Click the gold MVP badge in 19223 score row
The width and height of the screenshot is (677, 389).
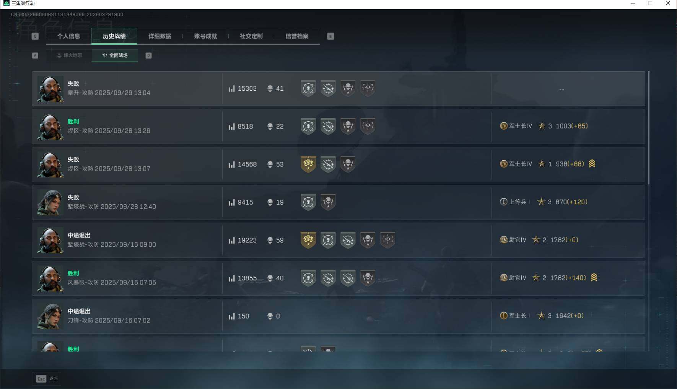[308, 240]
